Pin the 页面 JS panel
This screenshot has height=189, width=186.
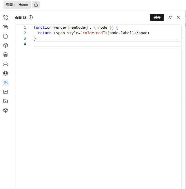click(170, 17)
